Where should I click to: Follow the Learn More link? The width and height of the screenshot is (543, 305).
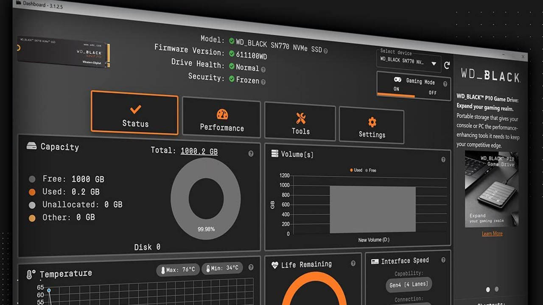click(x=492, y=234)
